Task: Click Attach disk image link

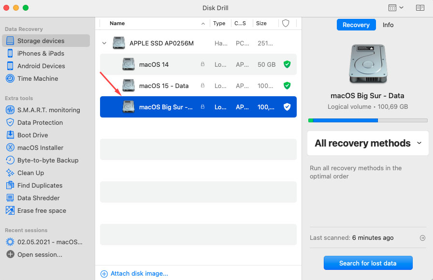Action: [139, 274]
